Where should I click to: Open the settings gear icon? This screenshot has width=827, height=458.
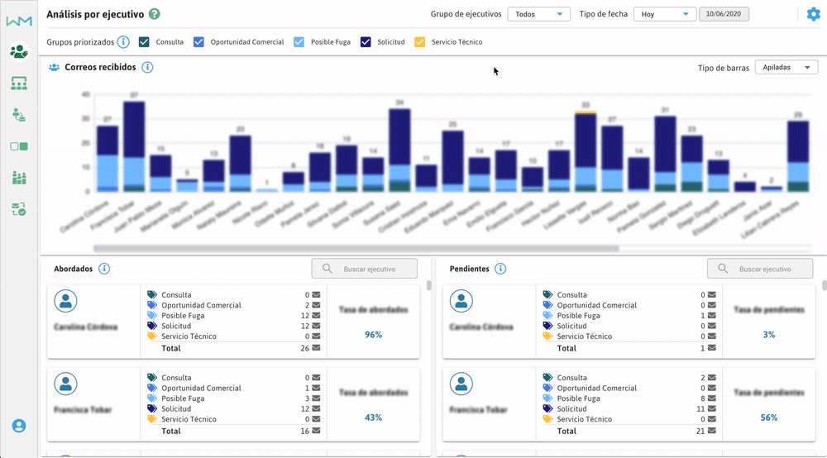(x=813, y=14)
